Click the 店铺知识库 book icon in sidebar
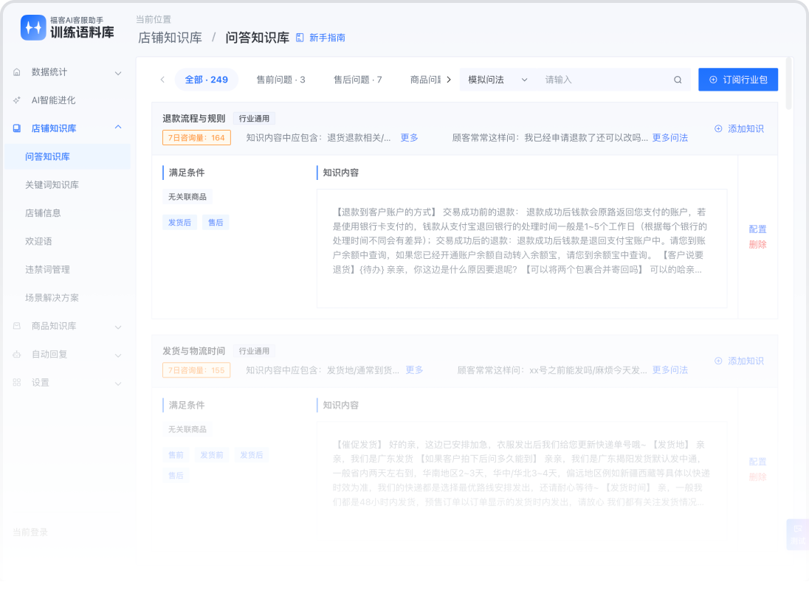 16,128
